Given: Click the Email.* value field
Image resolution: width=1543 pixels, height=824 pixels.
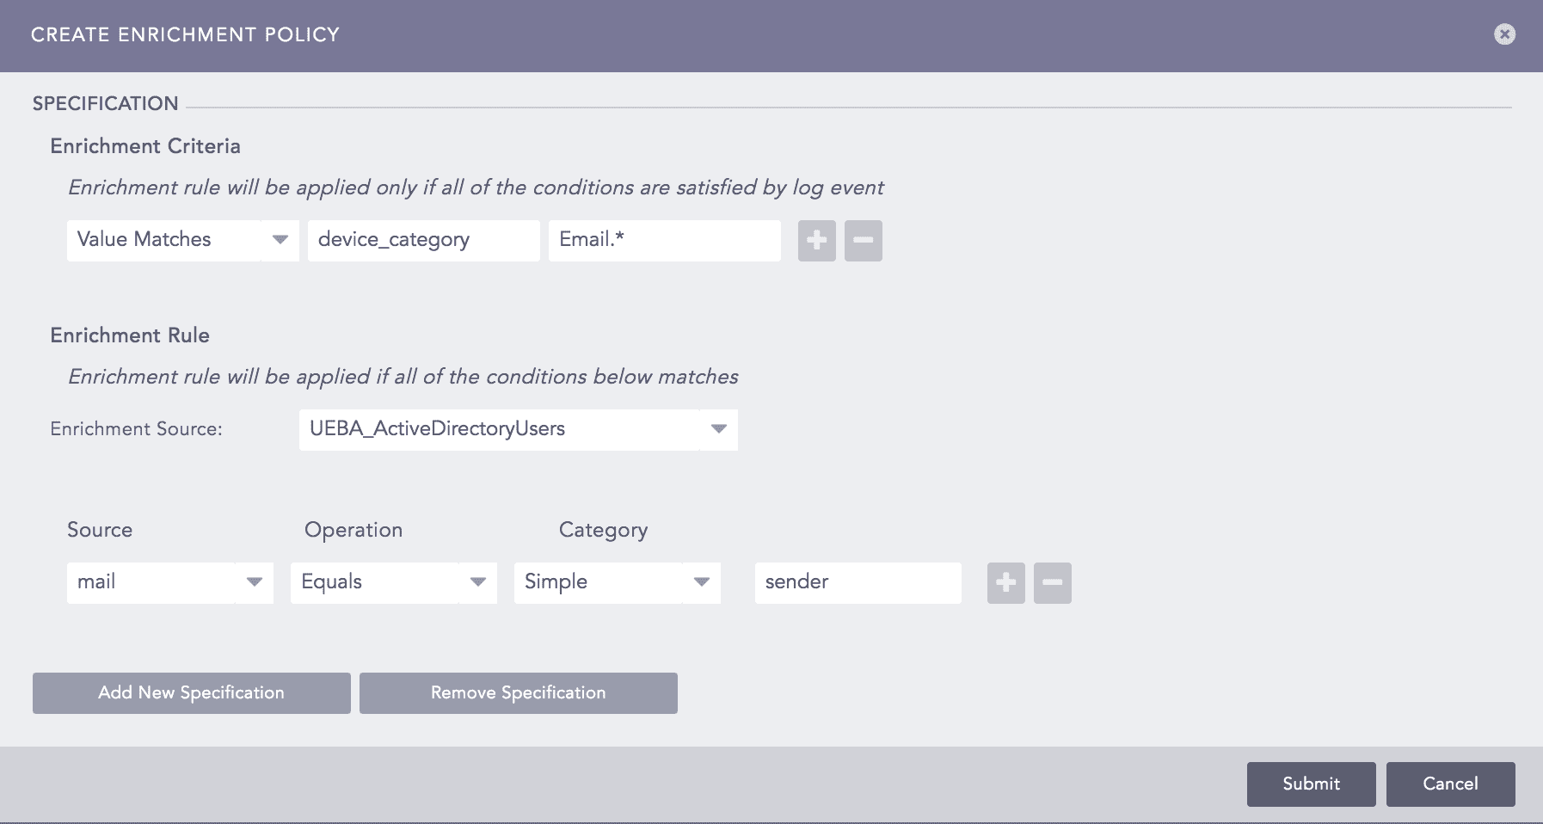Looking at the screenshot, I should tap(664, 240).
